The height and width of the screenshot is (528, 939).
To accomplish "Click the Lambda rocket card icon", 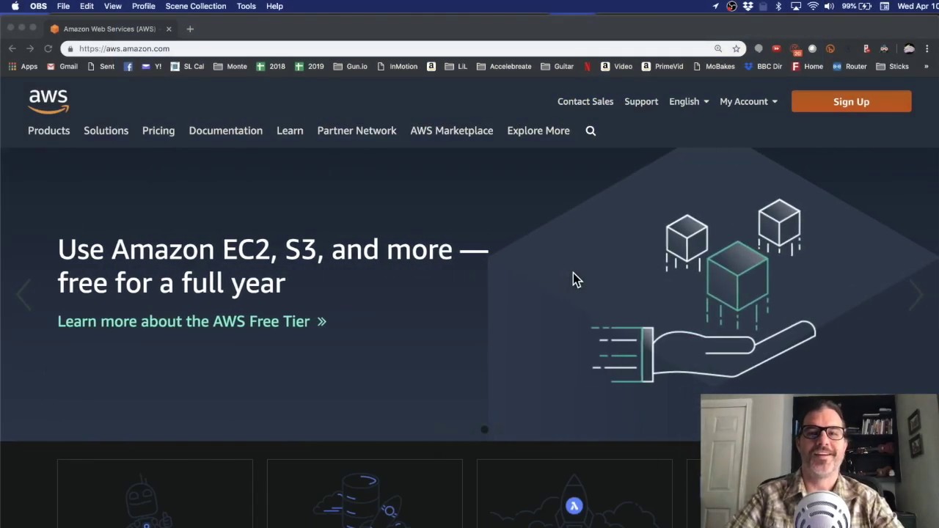I will pos(574,505).
